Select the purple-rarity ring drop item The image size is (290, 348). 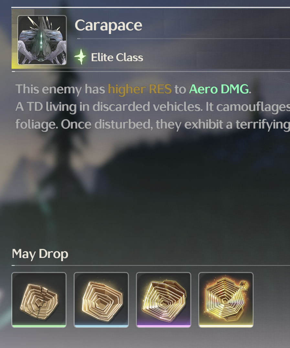(164, 300)
